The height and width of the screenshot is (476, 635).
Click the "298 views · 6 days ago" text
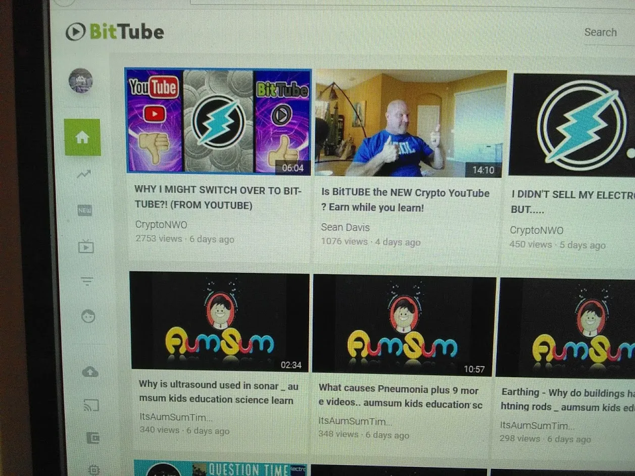click(545, 439)
